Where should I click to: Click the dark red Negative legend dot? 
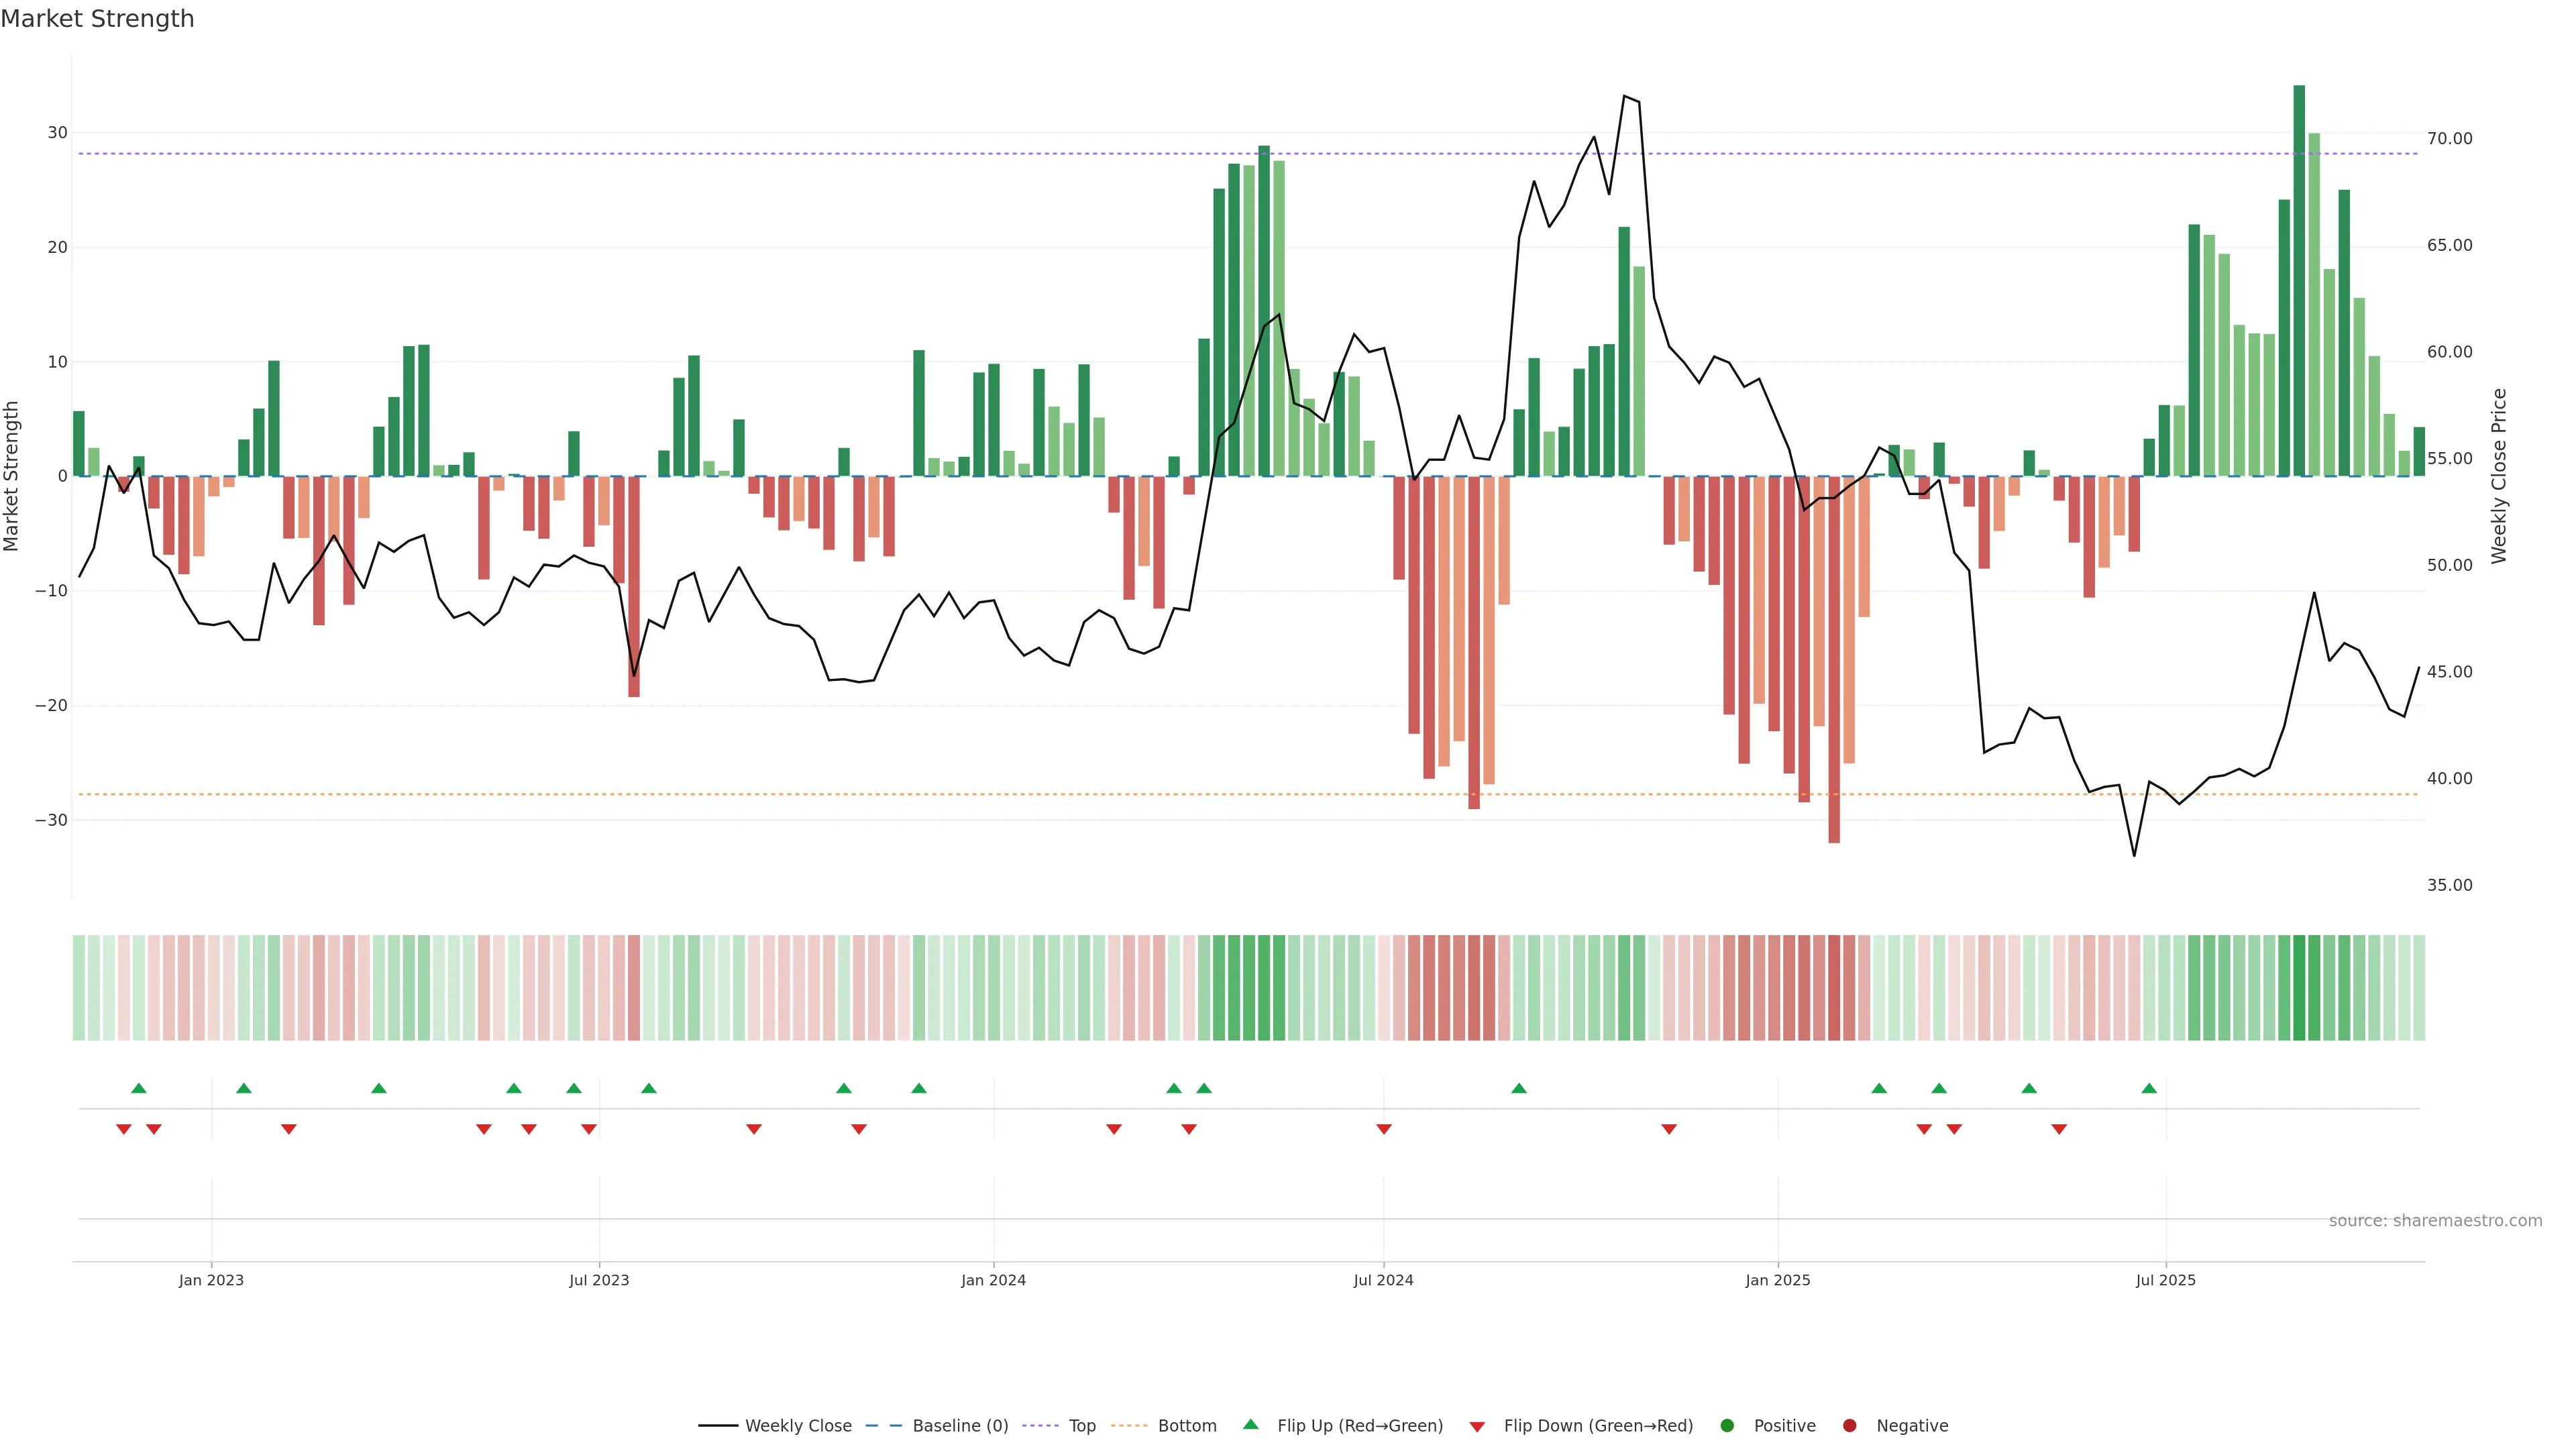(1849, 1425)
